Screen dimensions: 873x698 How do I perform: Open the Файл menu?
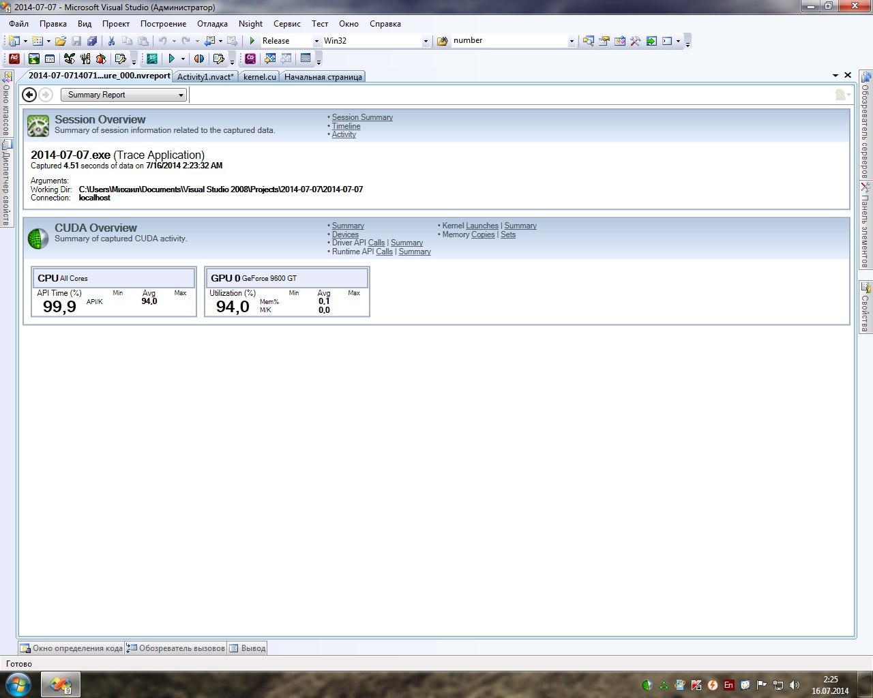point(19,24)
